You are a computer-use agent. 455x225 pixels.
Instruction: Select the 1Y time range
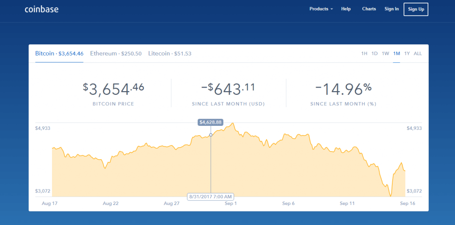click(x=407, y=53)
